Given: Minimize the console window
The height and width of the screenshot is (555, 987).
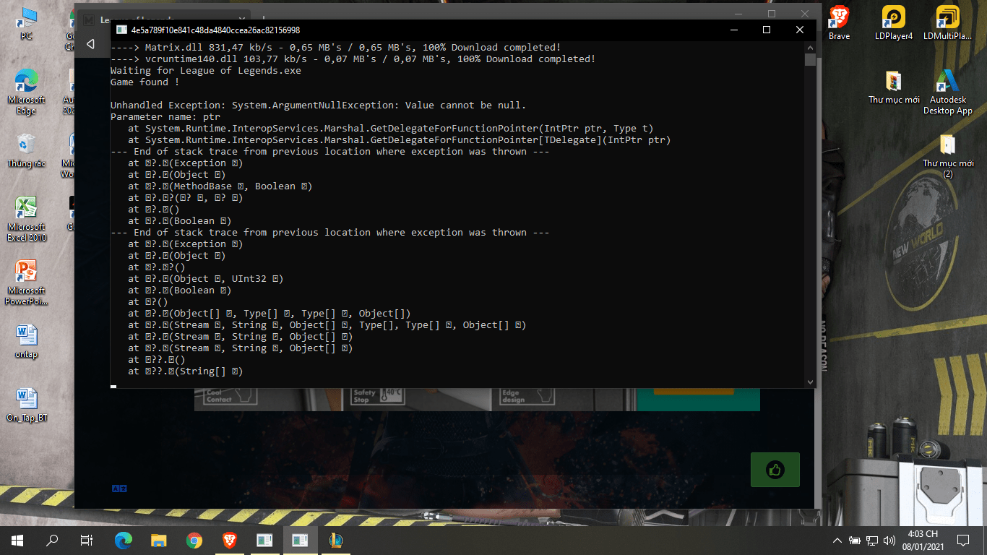Looking at the screenshot, I should (x=733, y=30).
